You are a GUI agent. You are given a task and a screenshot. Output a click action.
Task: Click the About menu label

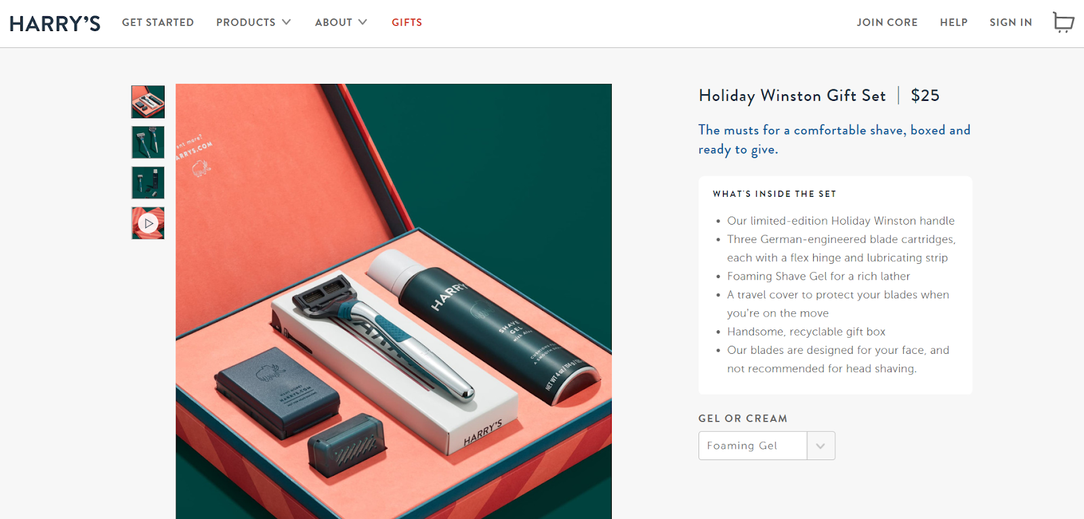(333, 22)
